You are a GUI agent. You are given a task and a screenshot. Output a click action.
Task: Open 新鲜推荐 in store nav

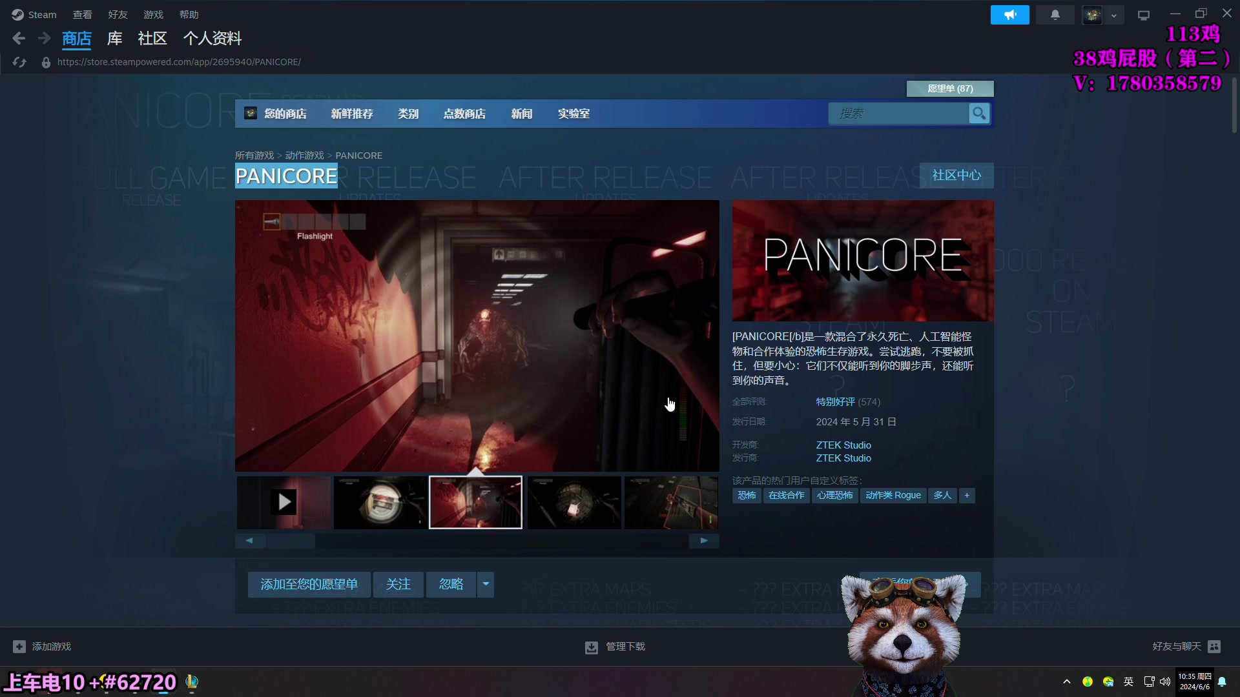(x=352, y=114)
